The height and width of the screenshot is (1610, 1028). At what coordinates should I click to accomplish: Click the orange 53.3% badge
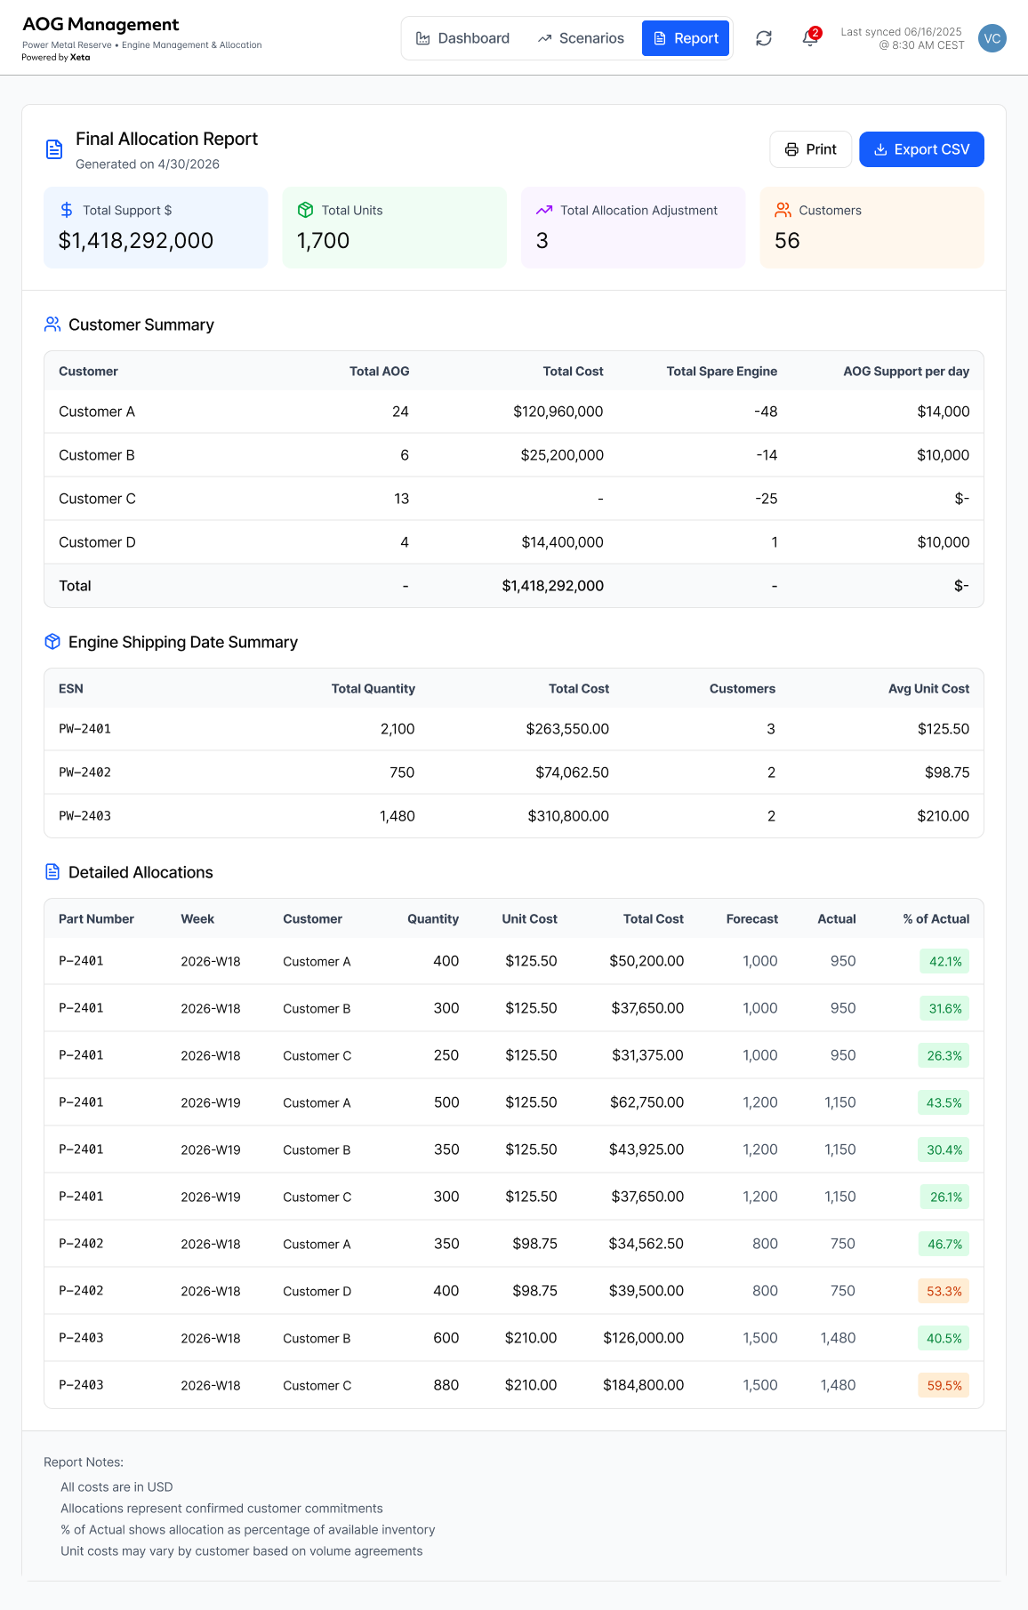[944, 1291]
